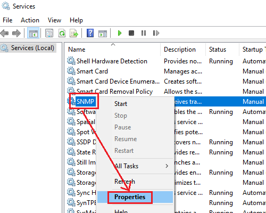Screen dimensions: 266x213
Task: Click the Export List toolbar icon
Action: pos(74,33)
